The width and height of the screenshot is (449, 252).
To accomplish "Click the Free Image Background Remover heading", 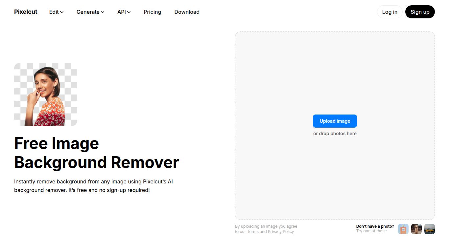I will point(96,153).
